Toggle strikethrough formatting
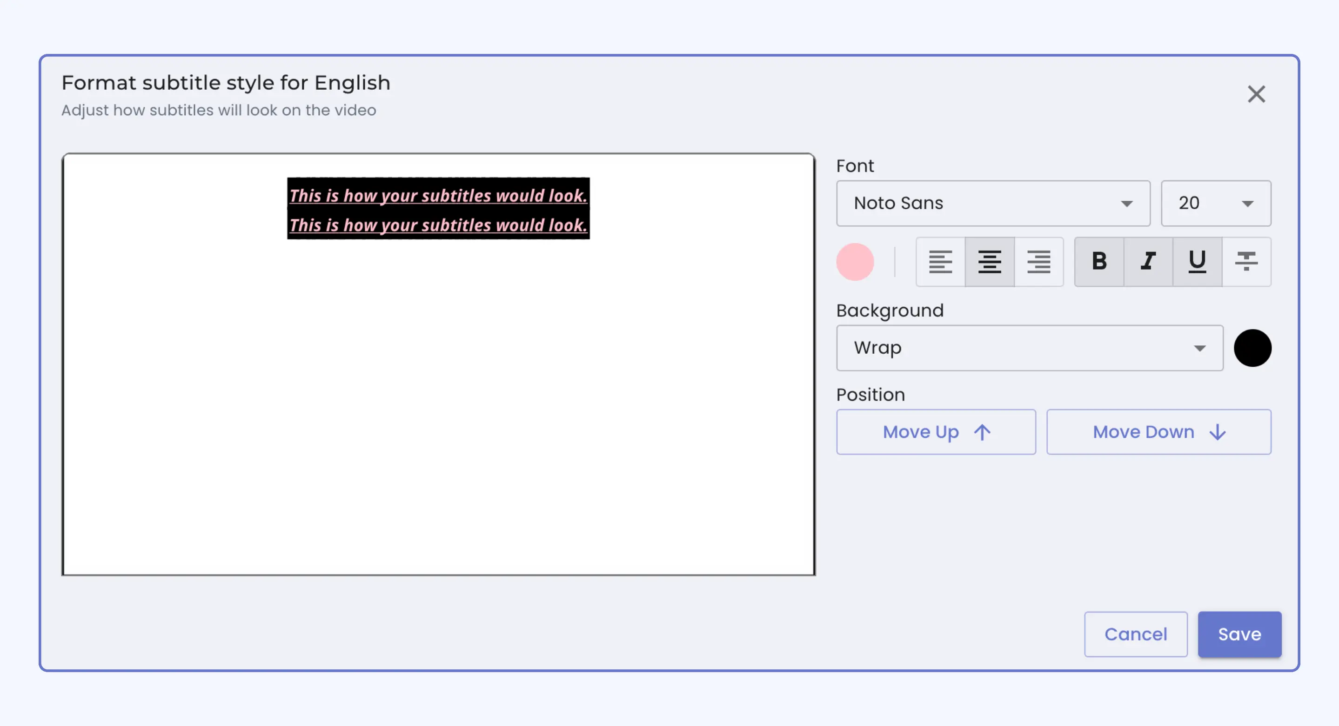This screenshot has height=726, width=1339. 1246,262
